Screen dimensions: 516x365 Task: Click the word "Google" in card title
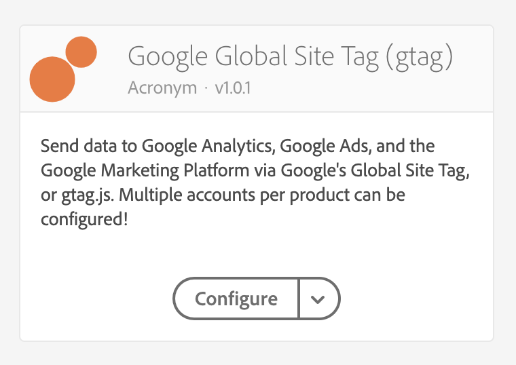point(168,58)
